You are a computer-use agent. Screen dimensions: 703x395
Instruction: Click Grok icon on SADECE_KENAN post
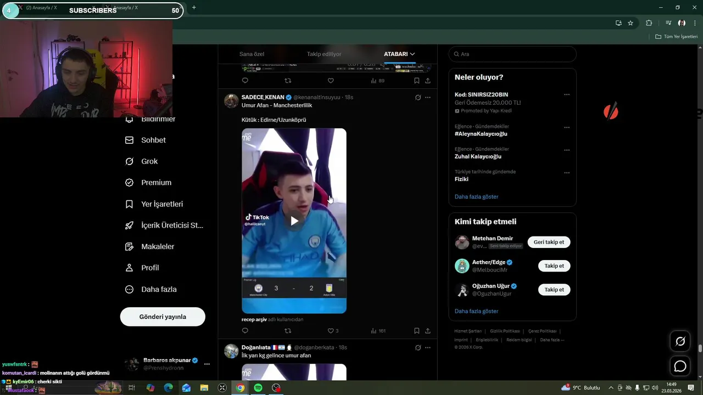pos(418,98)
